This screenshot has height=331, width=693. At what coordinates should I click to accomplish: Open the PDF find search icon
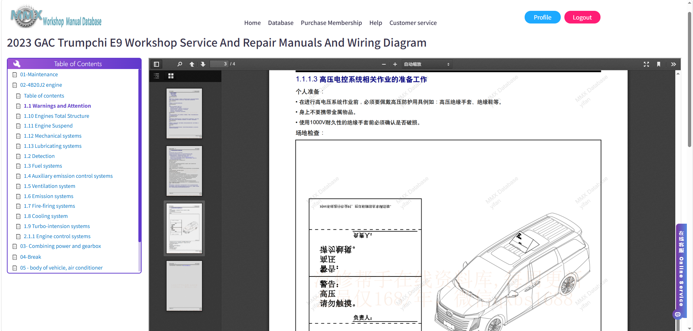coord(180,64)
